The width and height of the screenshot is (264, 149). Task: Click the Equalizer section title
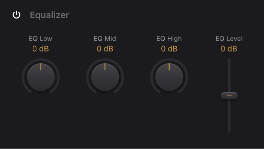(50, 15)
